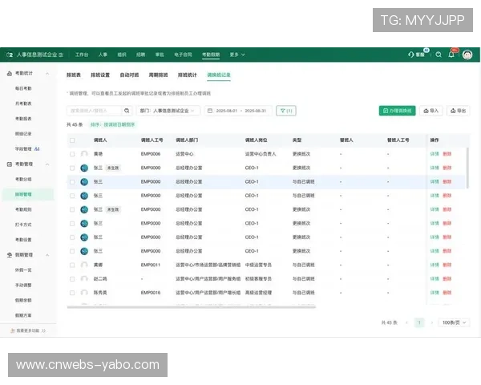This screenshot has width=481, height=385.
Task: Open 详情 for the EMP0006 row
Action: coord(435,154)
